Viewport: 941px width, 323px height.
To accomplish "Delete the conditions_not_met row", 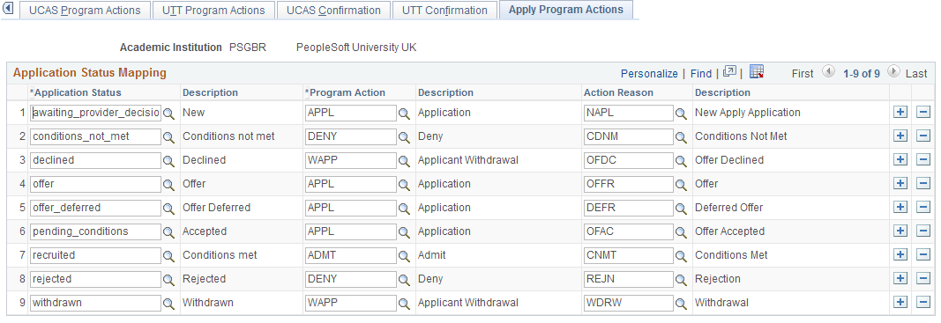I will [923, 136].
